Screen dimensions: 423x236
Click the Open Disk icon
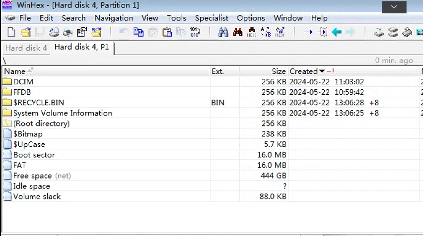378,32
